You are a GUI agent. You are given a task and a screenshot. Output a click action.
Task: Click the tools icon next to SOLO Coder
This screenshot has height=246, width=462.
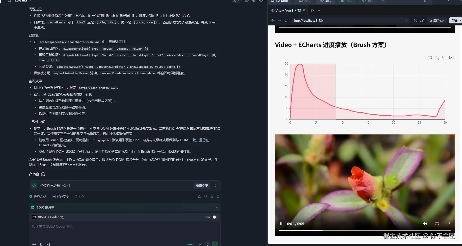[62, 217]
